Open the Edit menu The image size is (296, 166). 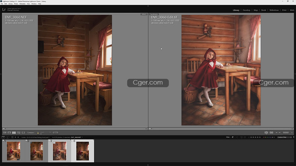(6, 4)
